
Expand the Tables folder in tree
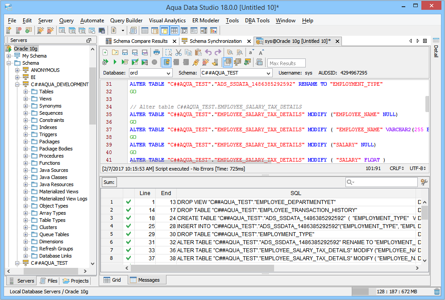click(x=26, y=92)
